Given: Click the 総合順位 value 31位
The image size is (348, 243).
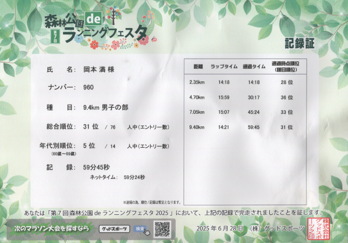Looking at the screenshot, I should coord(91,127).
